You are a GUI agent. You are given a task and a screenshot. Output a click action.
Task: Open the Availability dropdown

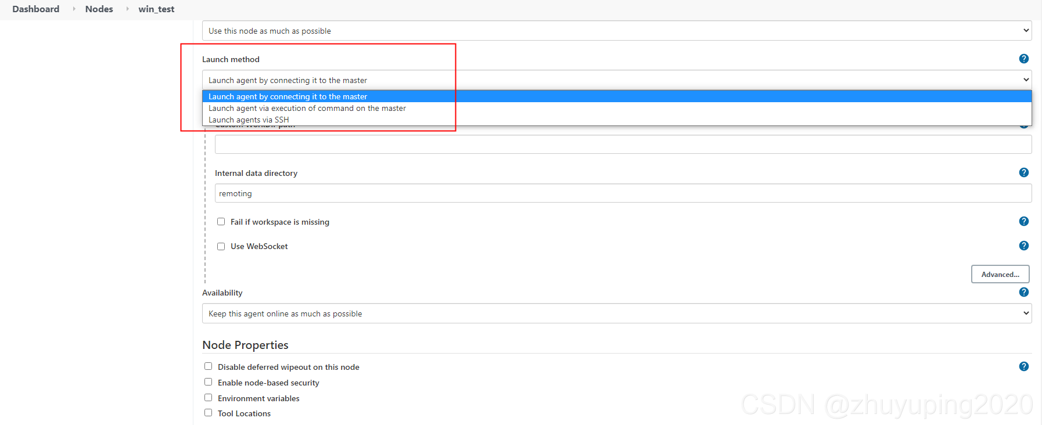click(x=617, y=314)
